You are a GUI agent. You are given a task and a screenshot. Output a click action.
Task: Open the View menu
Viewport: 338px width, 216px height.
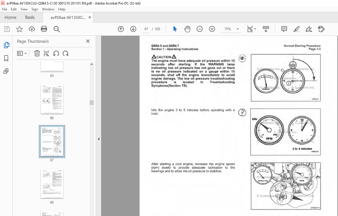[x=24, y=9]
